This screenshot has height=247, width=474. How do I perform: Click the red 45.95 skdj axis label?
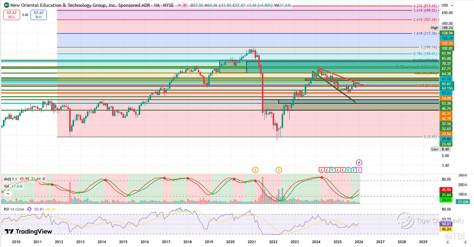pos(446,190)
